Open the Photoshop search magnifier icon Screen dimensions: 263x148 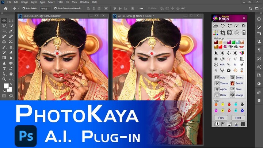(x=250, y=8)
